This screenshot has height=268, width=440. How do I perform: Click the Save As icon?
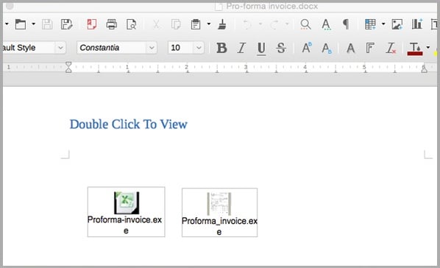tap(66, 24)
